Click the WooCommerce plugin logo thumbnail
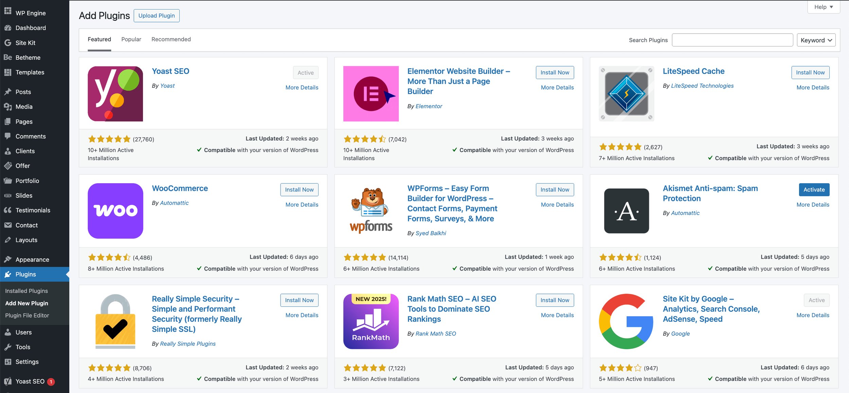Image resolution: width=849 pixels, height=393 pixels. point(115,211)
